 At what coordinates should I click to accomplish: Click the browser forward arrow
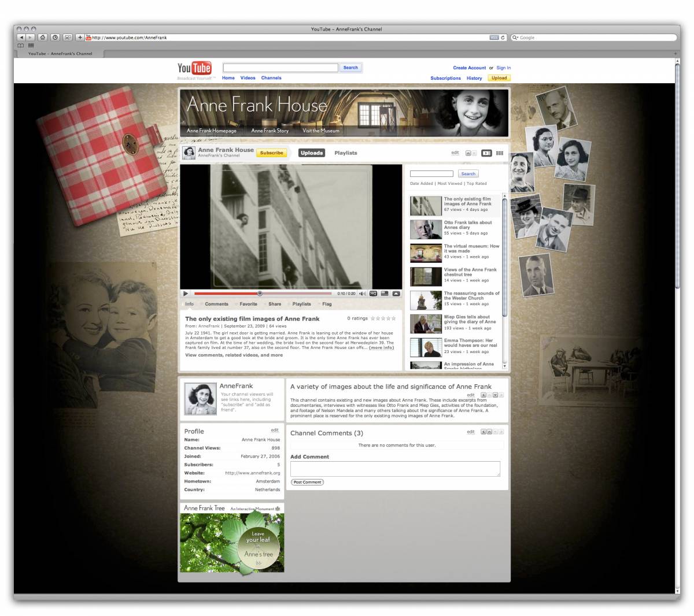tap(31, 38)
